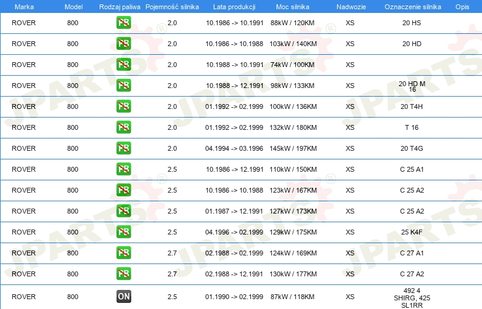Select the Model column header
This screenshot has width=482, height=309.
click(x=73, y=7)
